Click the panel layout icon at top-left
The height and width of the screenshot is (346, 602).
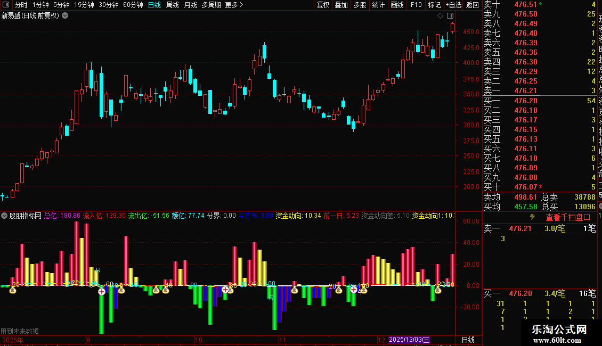[x=6, y=5]
